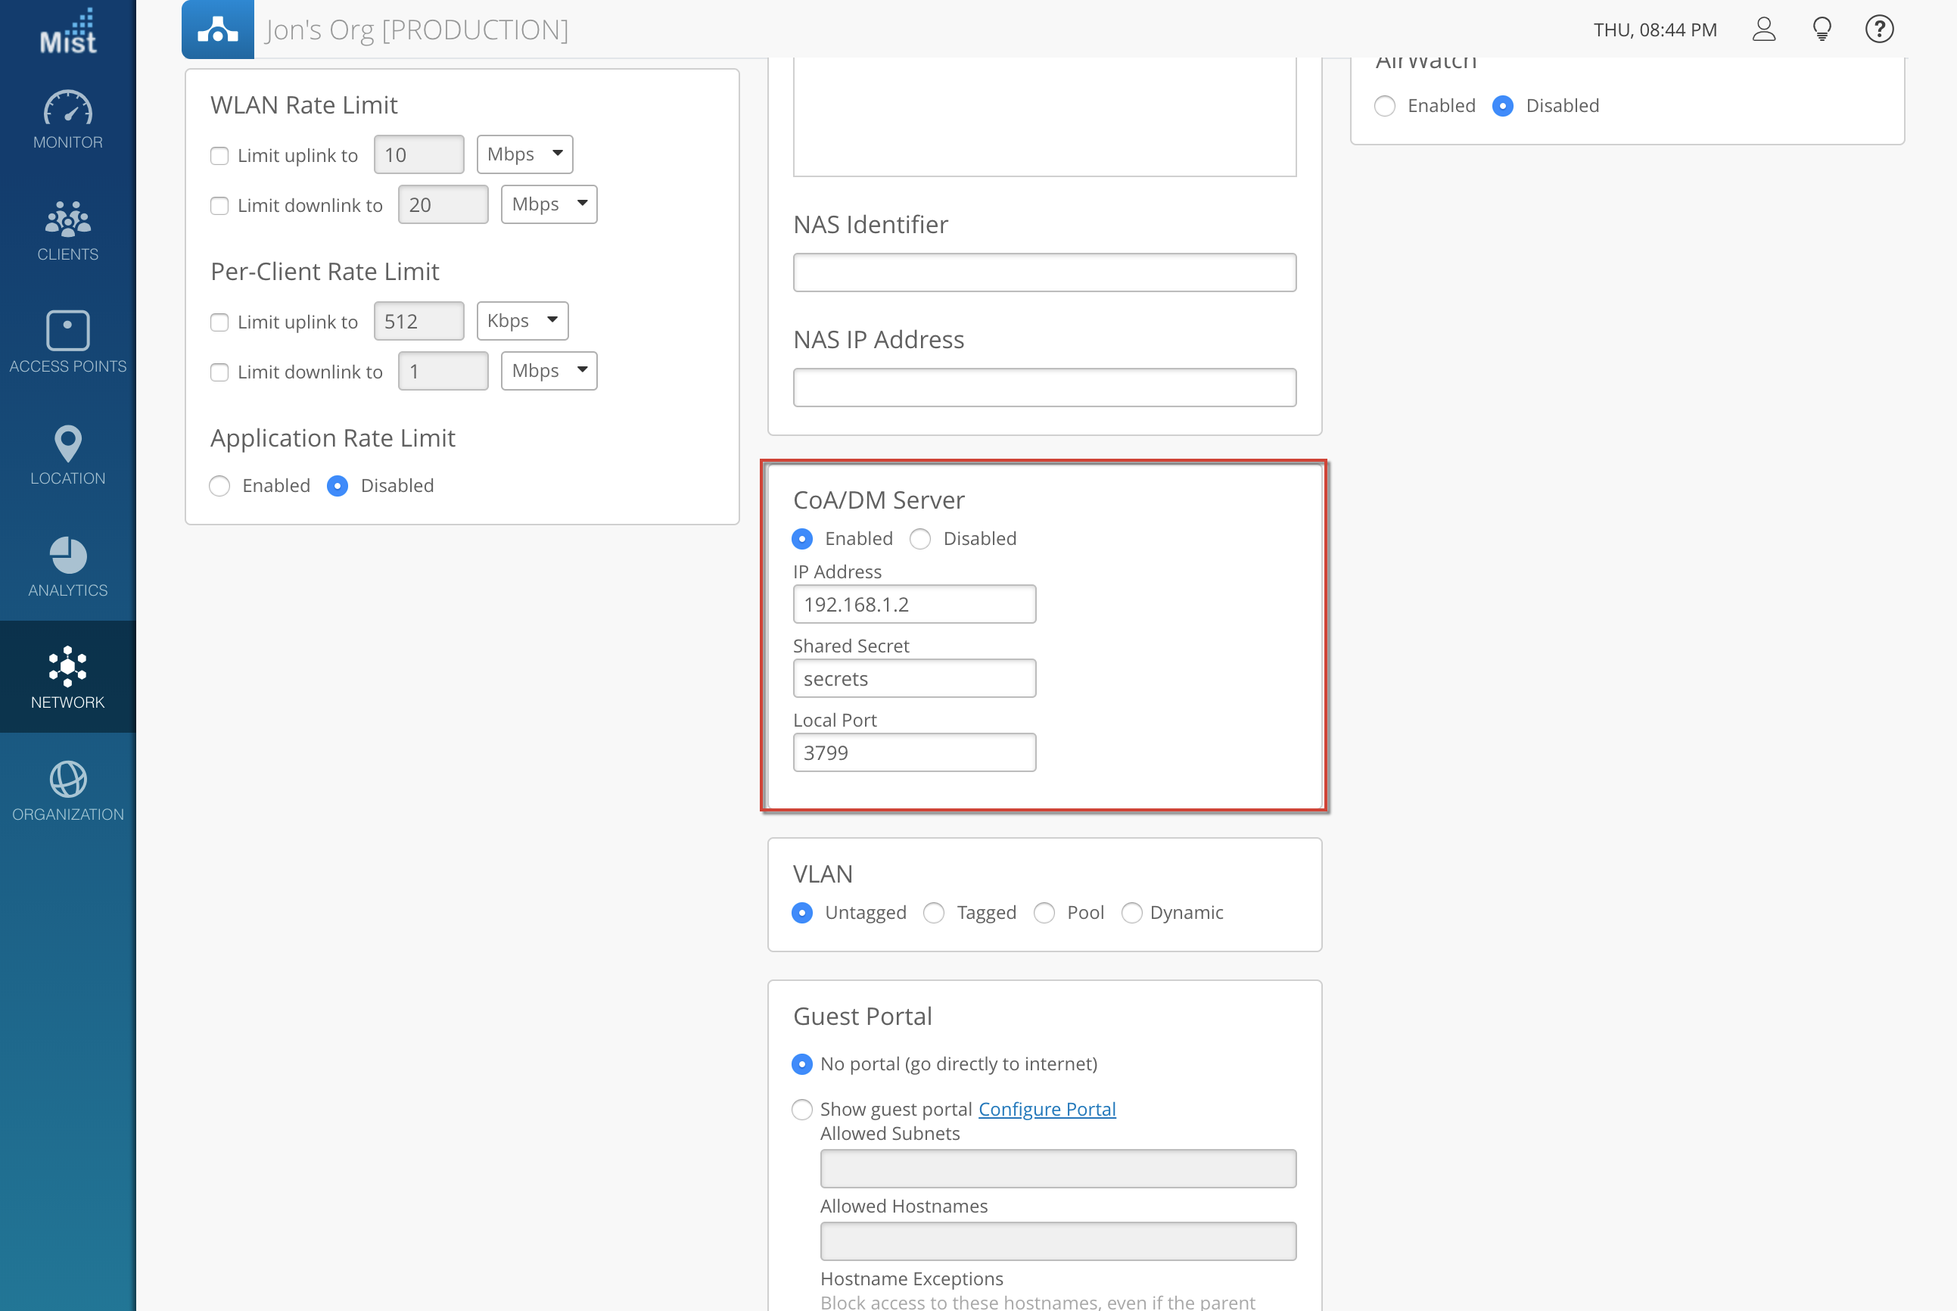Image resolution: width=1957 pixels, height=1311 pixels.
Task: Open the Organization globe icon
Action: pyautogui.click(x=67, y=780)
